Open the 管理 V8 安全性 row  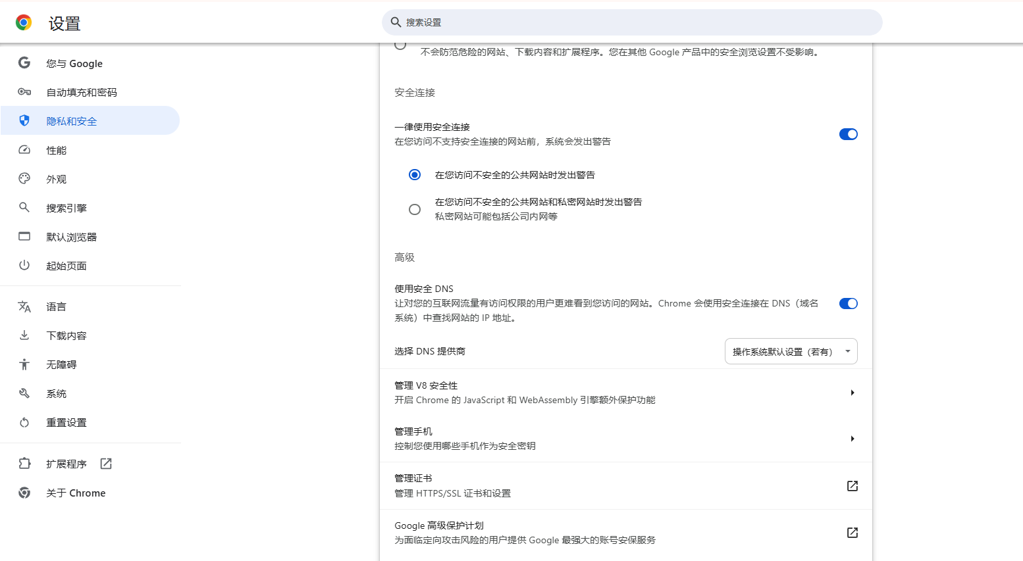tap(626, 393)
